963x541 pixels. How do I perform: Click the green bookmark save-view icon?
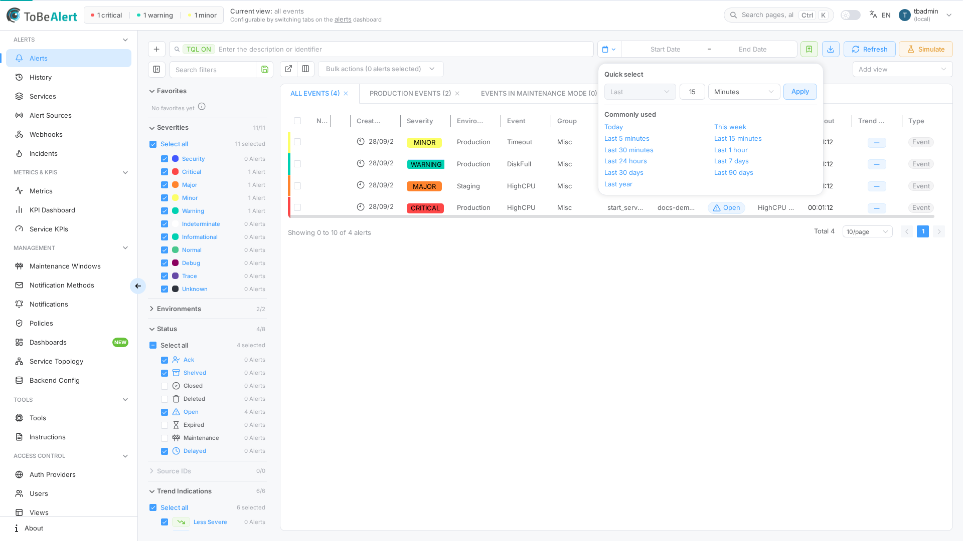[809, 49]
